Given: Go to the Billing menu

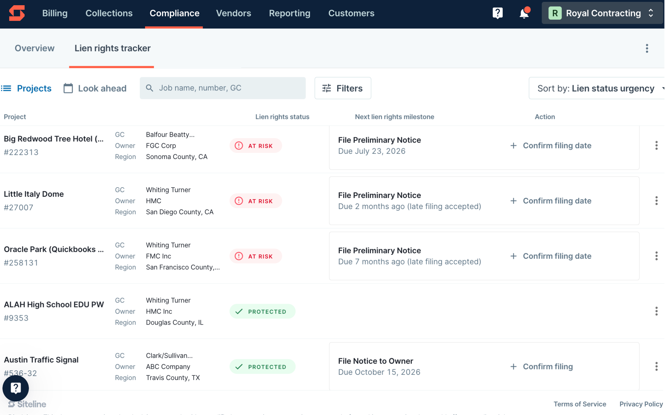Looking at the screenshot, I should tap(55, 13).
